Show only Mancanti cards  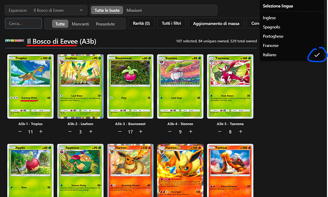coord(80,24)
